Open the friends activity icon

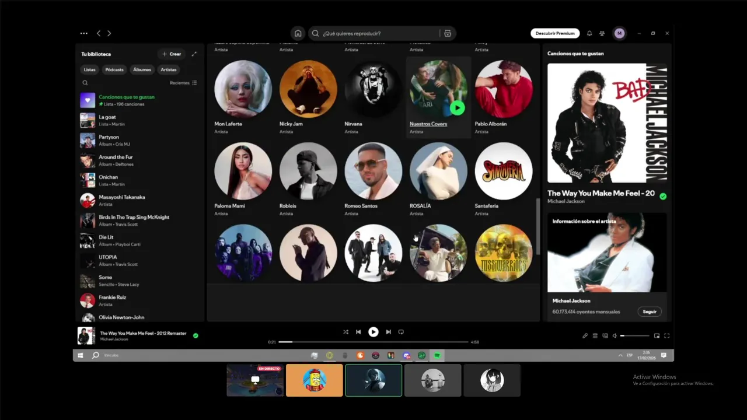pyautogui.click(x=602, y=33)
